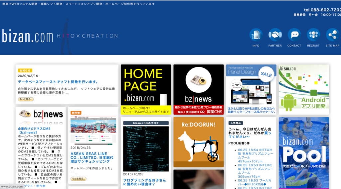Select the Panel Design SALE banner
This screenshot has height=189, width=341.
coord(251,89)
